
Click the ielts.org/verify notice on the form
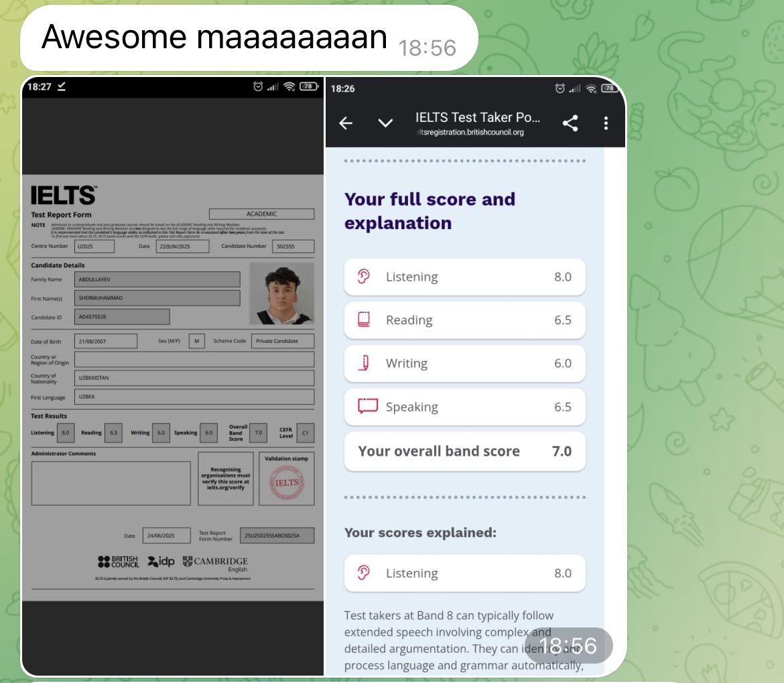pyautogui.click(x=226, y=479)
